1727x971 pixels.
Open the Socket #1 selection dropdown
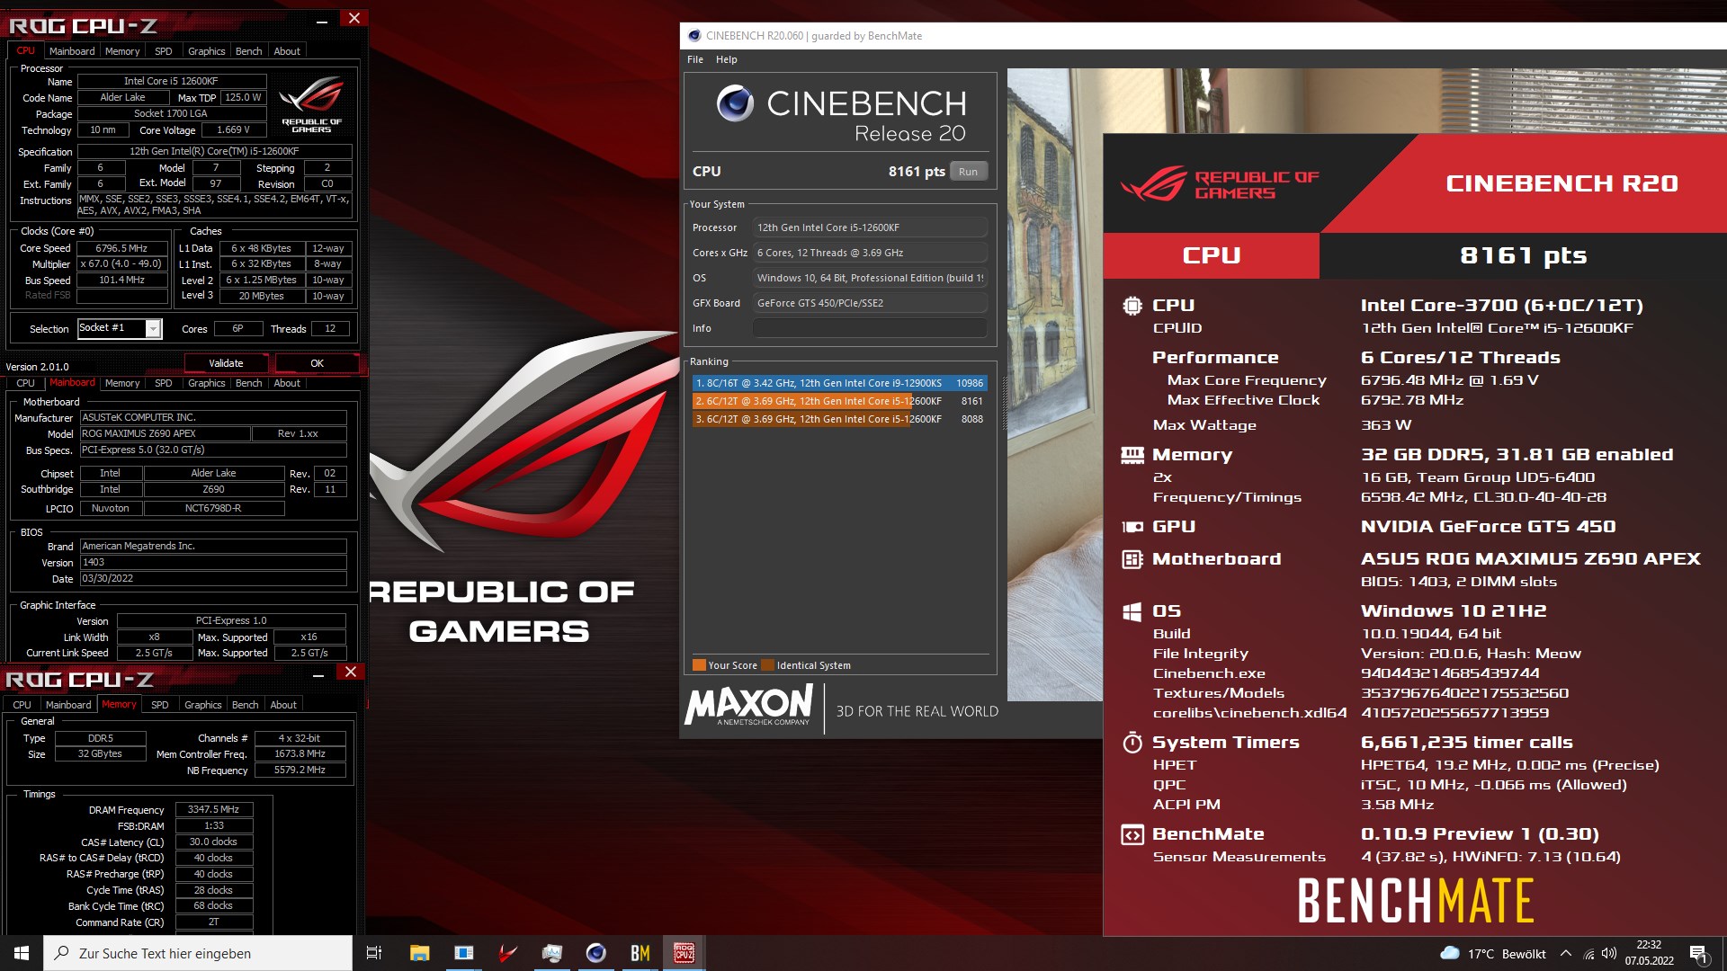[153, 329]
